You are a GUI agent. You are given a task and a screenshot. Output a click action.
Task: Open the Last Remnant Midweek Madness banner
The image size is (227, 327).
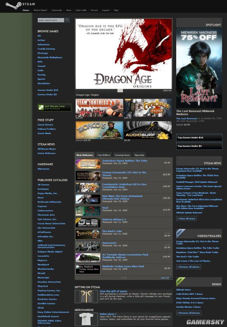point(199,68)
